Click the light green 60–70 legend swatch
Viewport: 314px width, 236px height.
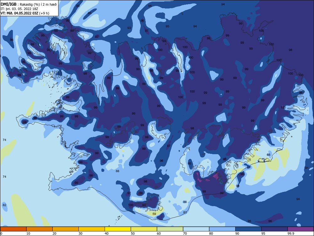click(170, 229)
